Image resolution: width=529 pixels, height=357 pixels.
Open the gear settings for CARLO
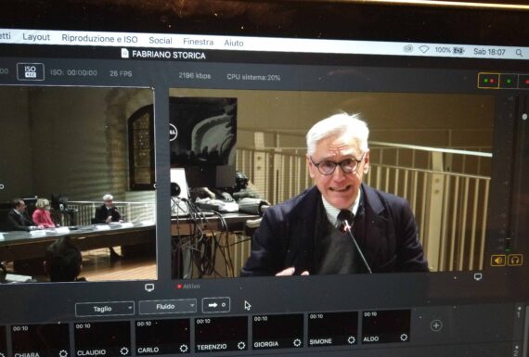click(x=184, y=348)
